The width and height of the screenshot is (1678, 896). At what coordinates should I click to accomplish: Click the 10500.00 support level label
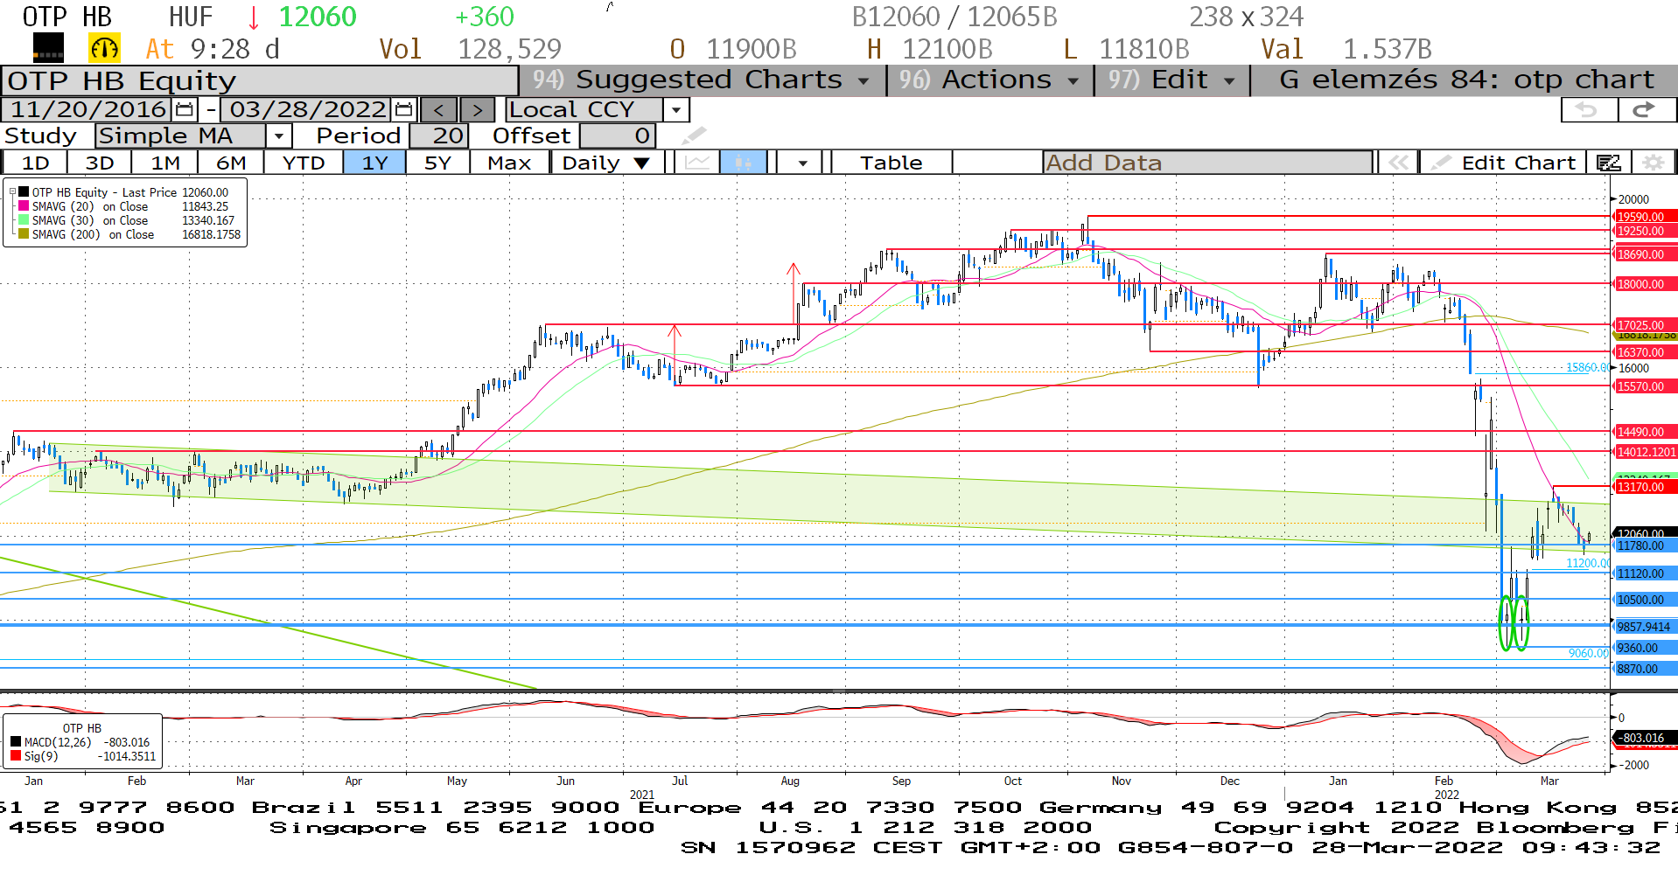pos(1645,600)
